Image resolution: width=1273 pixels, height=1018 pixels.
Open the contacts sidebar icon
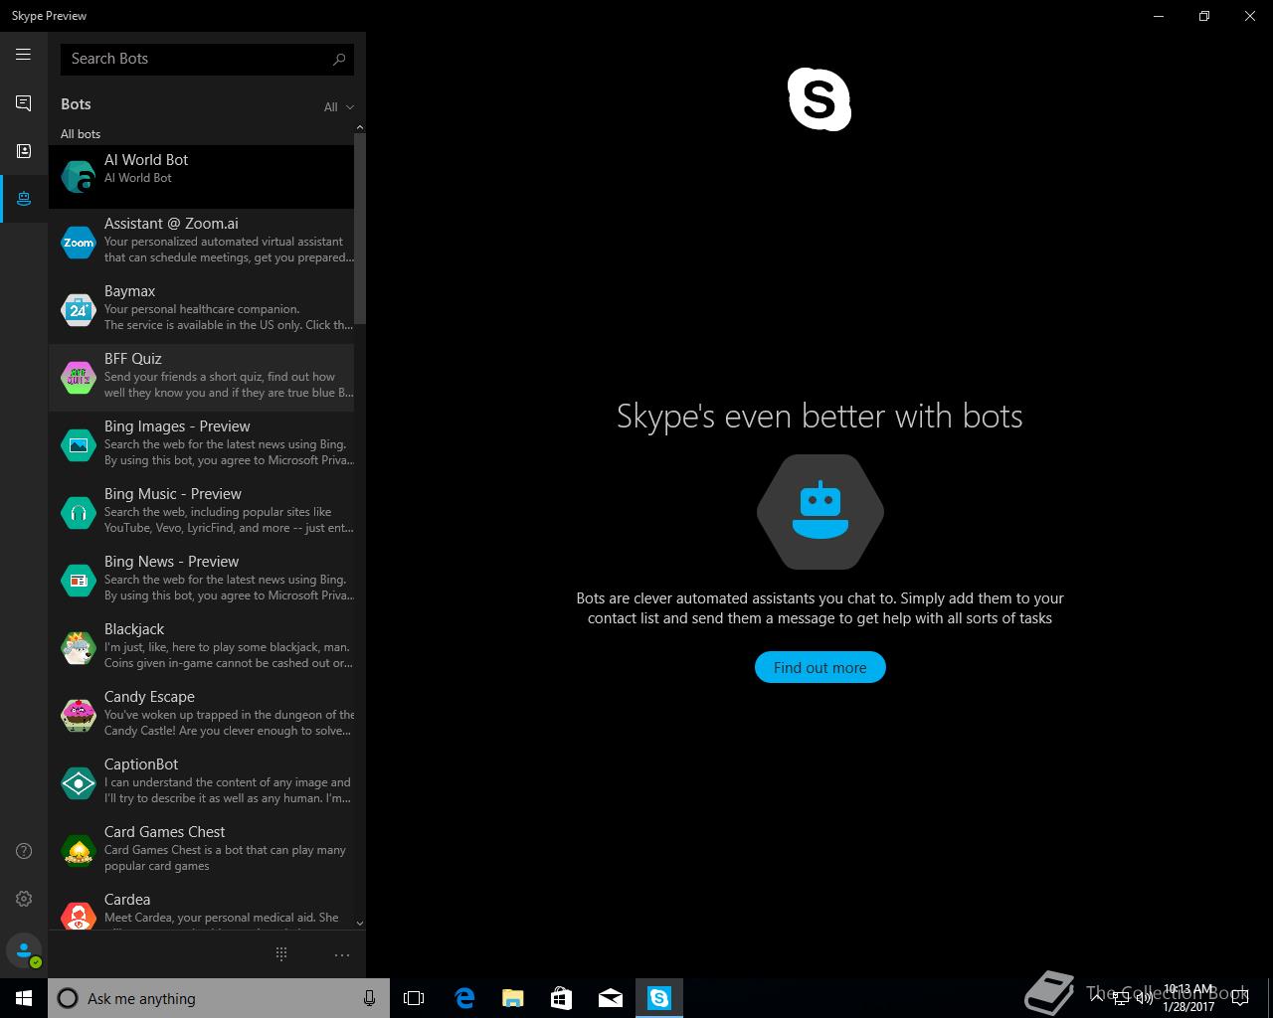(x=23, y=151)
